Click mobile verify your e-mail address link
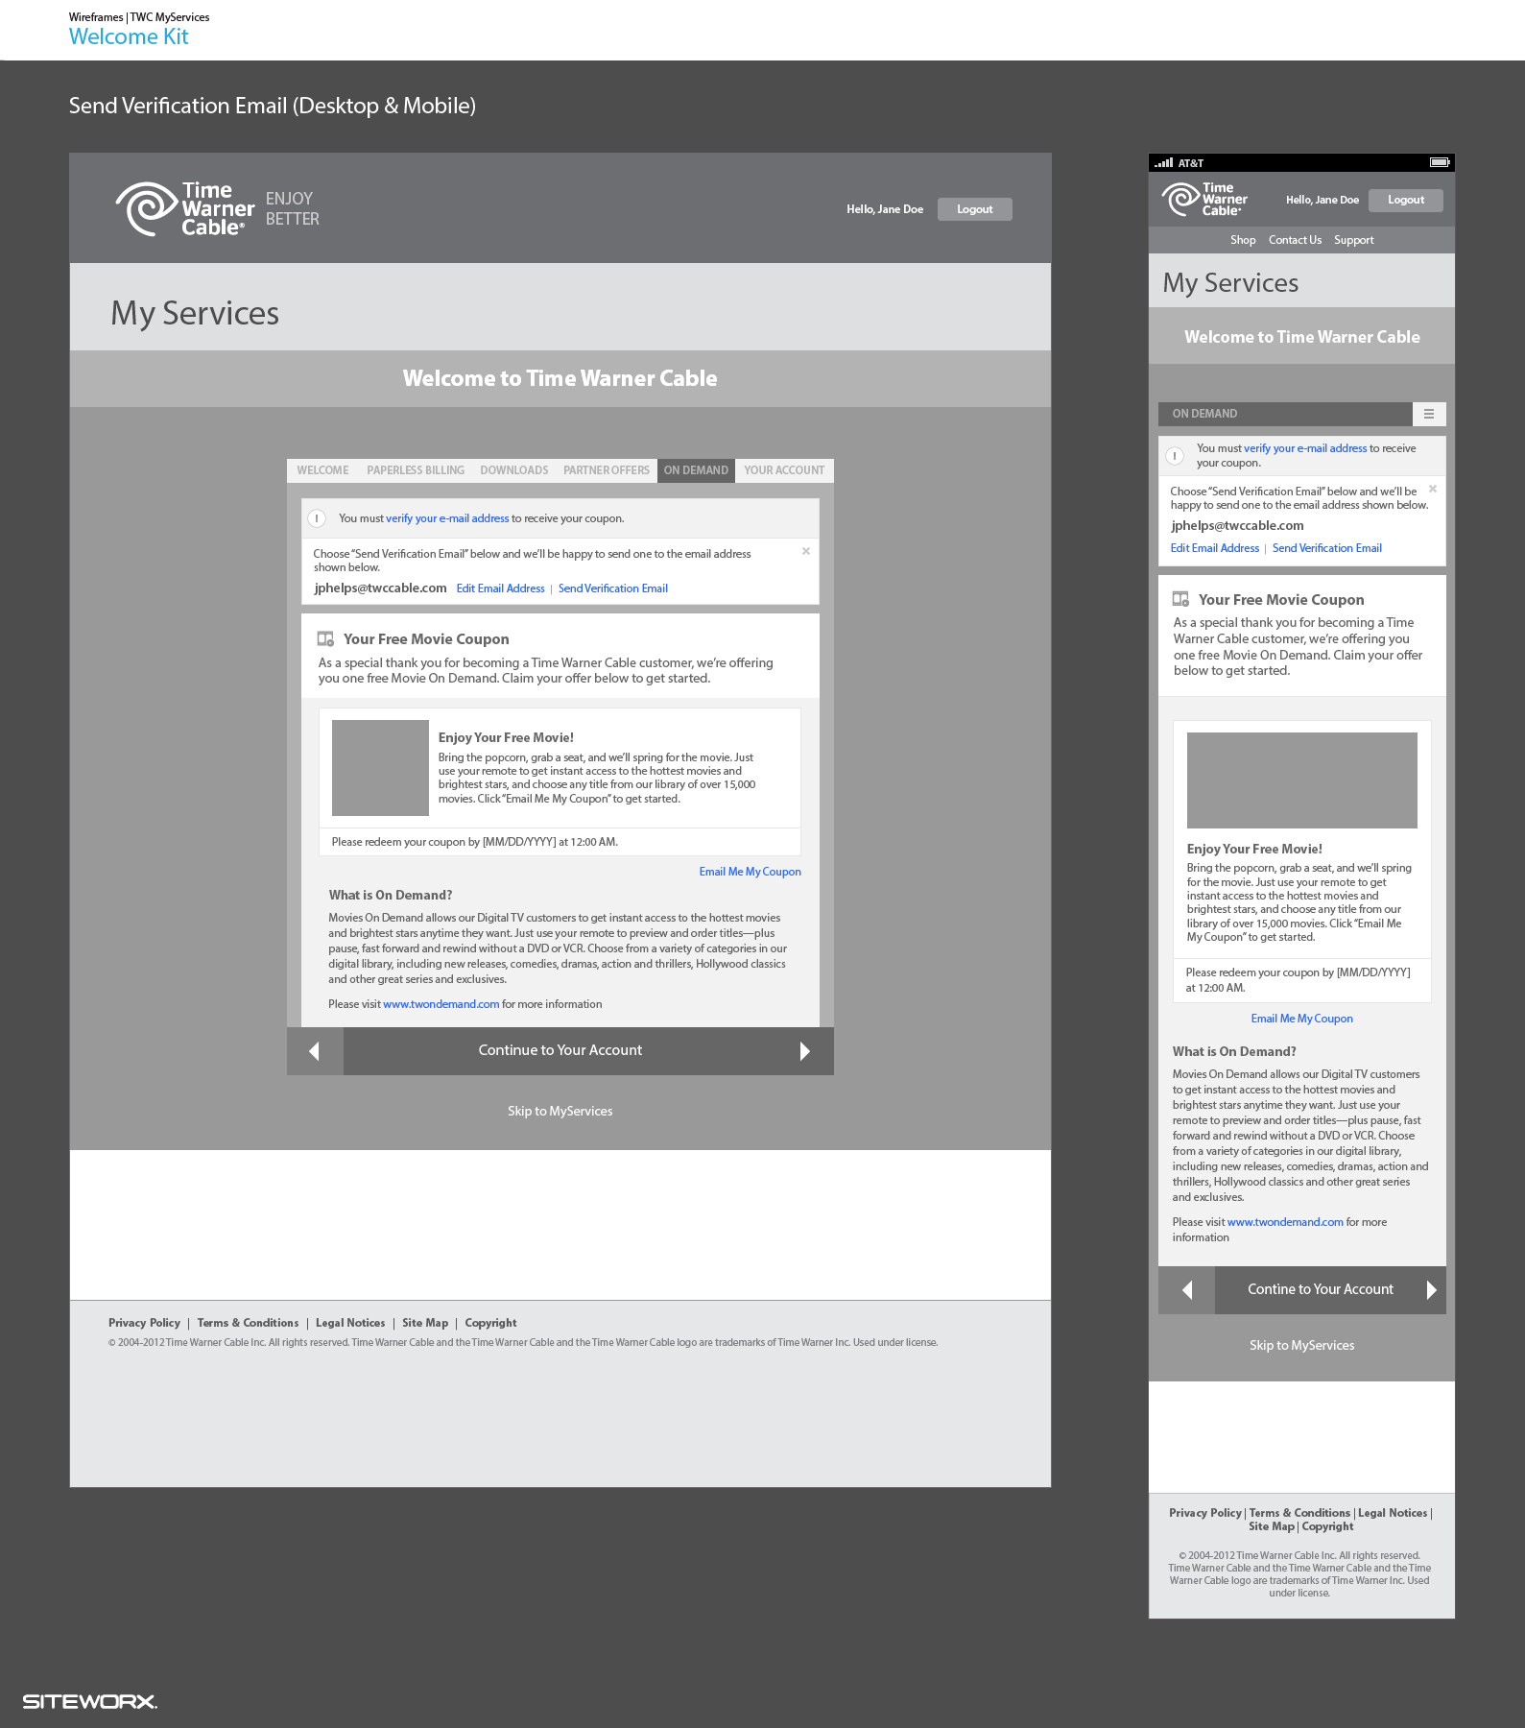Screen dimensions: 1525x1728 pyautogui.click(x=1305, y=448)
